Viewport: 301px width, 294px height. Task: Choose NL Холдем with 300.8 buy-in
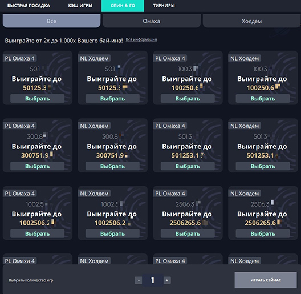point(112,166)
